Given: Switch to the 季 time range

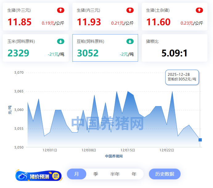Looking at the screenshot, I should pyautogui.click(x=96, y=174).
